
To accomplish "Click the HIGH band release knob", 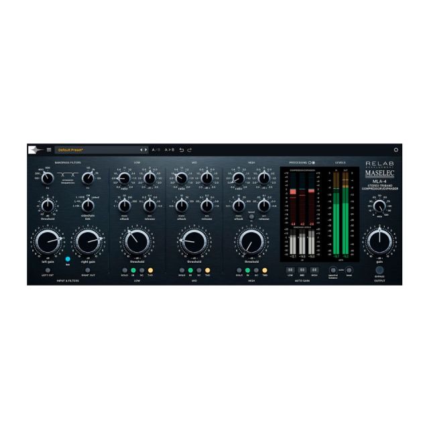I will click(264, 206).
